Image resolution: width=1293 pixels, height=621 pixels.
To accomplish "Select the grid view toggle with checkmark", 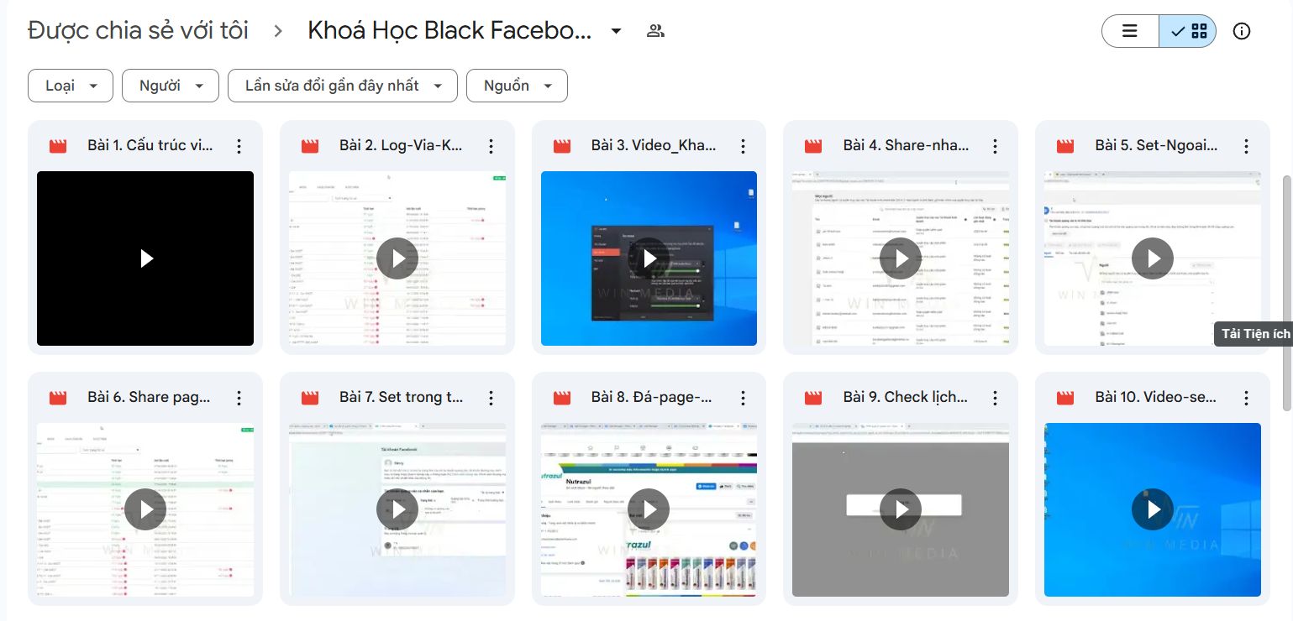I will coord(1187,30).
